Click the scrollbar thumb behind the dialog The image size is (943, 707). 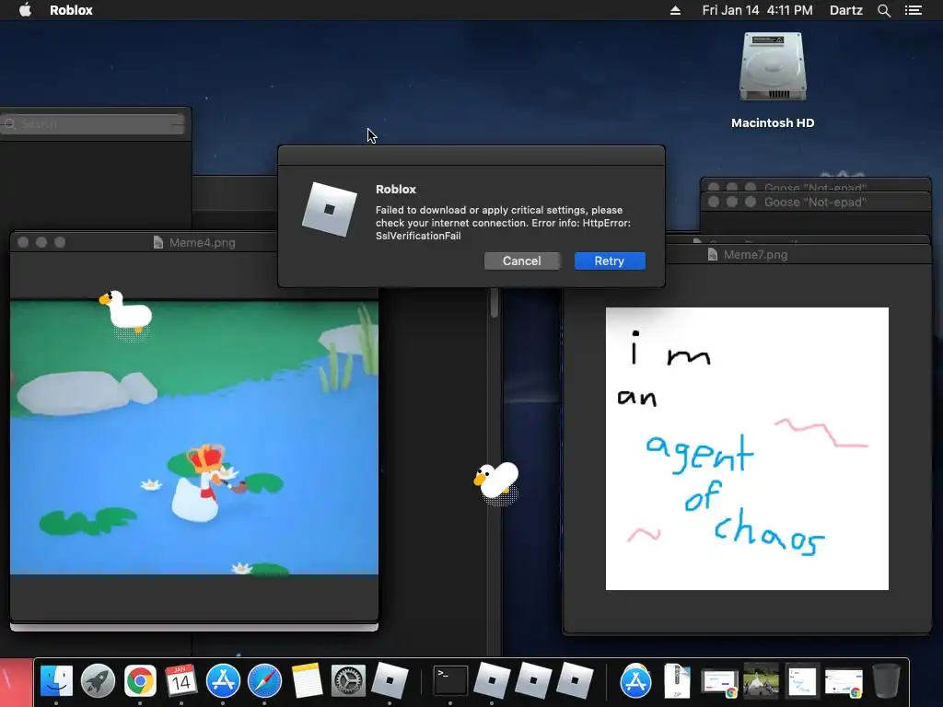click(495, 302)
